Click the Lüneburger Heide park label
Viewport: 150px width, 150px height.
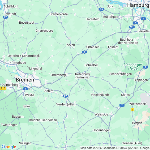[x=133, y=66]
